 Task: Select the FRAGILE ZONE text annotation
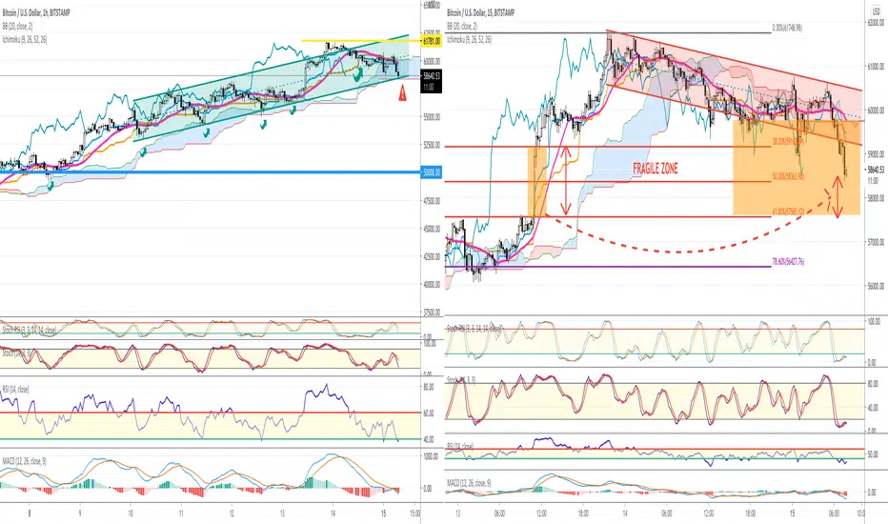(656, 169)
